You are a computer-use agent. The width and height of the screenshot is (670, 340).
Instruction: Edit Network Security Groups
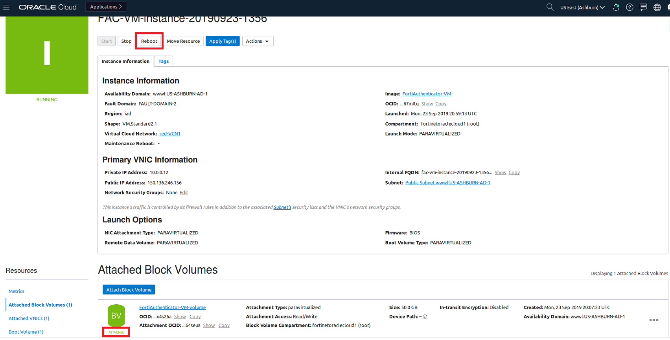[x=184, y=192]
